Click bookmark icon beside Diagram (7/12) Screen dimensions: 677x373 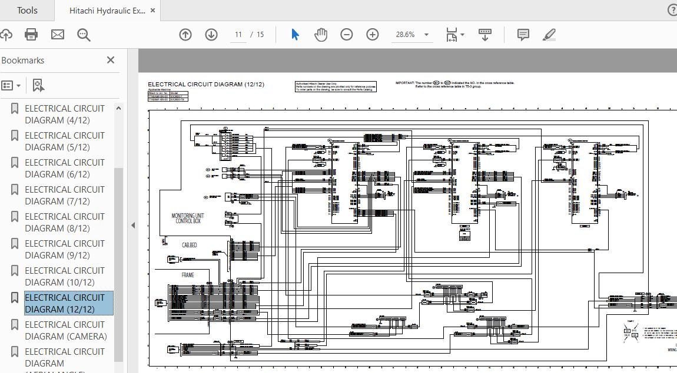15,190
